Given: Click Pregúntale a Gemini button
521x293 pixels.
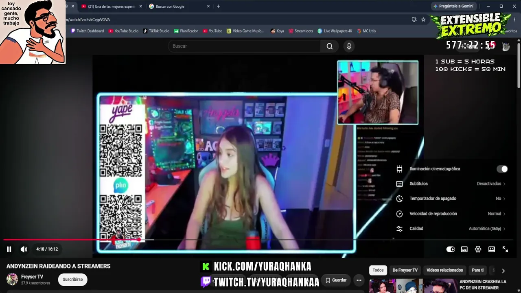Looking at the screenshot, I should pyautogui.click(x=454, y=6).
